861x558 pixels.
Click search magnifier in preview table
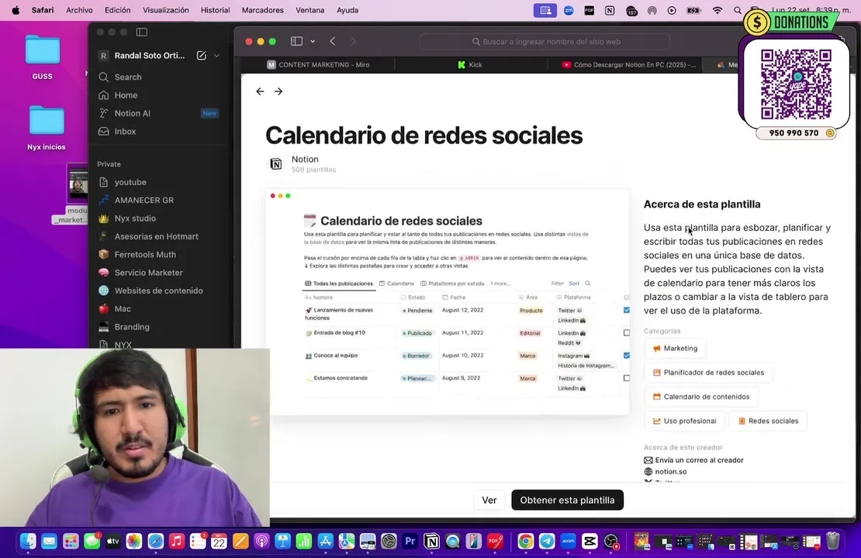pyautogui.click(x=587, y=284)
